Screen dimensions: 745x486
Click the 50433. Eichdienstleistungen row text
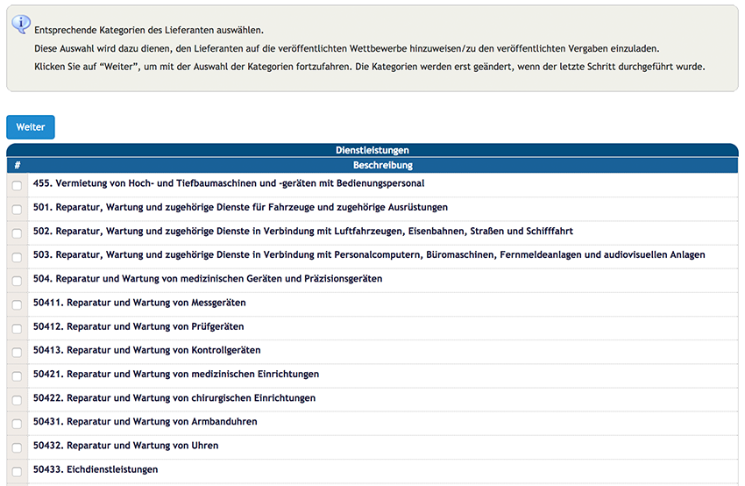click(x=96, y=469)
